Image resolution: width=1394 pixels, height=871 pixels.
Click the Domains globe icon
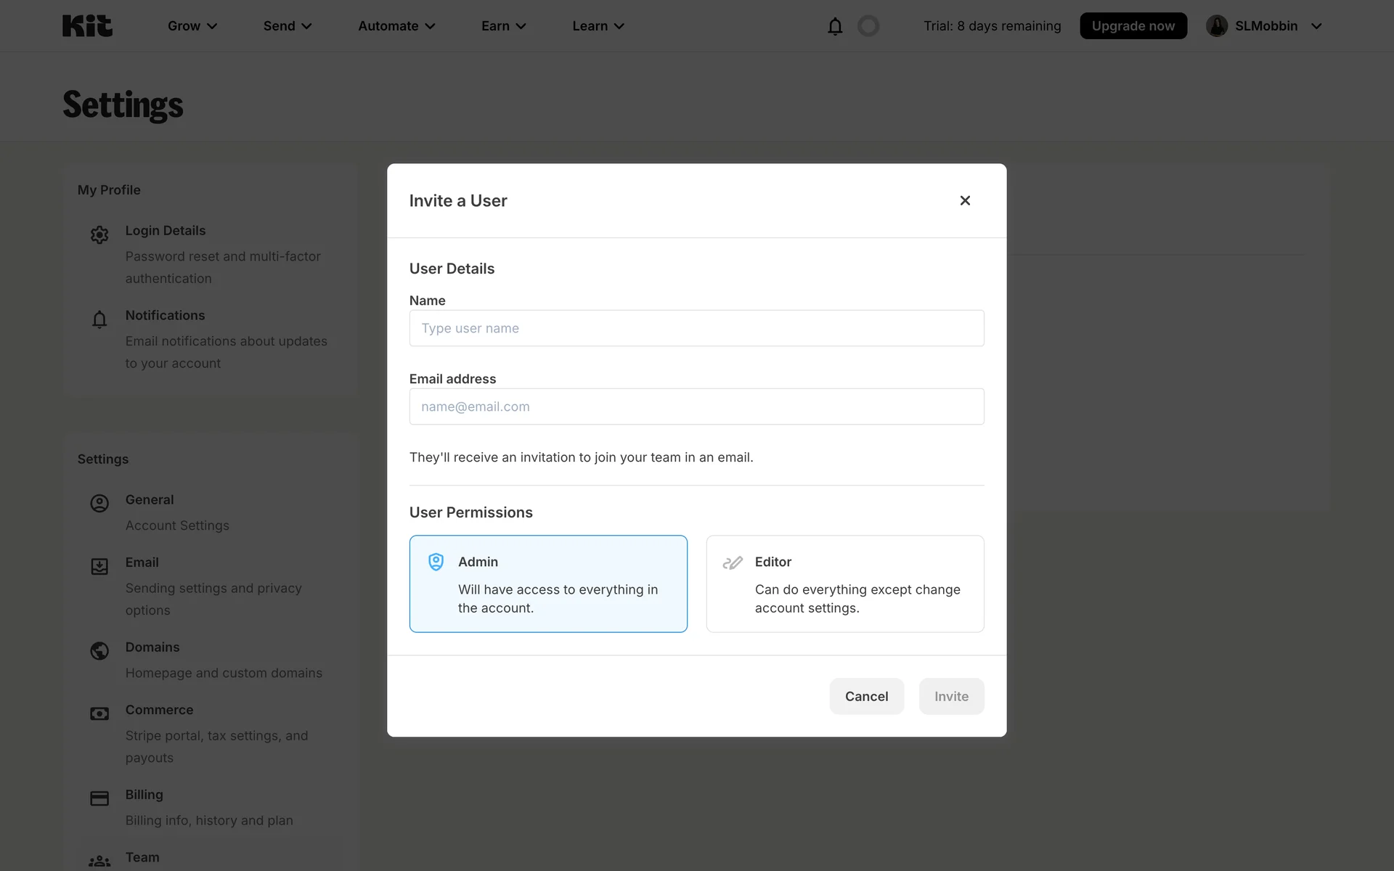point(99,650)
